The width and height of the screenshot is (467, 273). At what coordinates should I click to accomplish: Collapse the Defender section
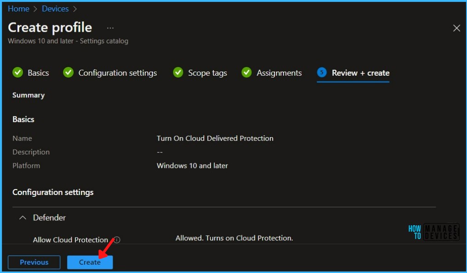[23, 217]
